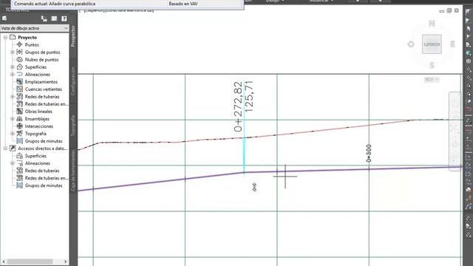Switch to the Prospector tab
The height and width of the screenshot is (266, 473).
pos(73,36)
